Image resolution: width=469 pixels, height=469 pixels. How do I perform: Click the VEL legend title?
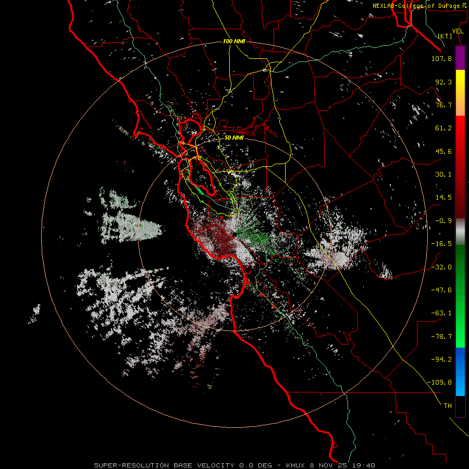458,31
